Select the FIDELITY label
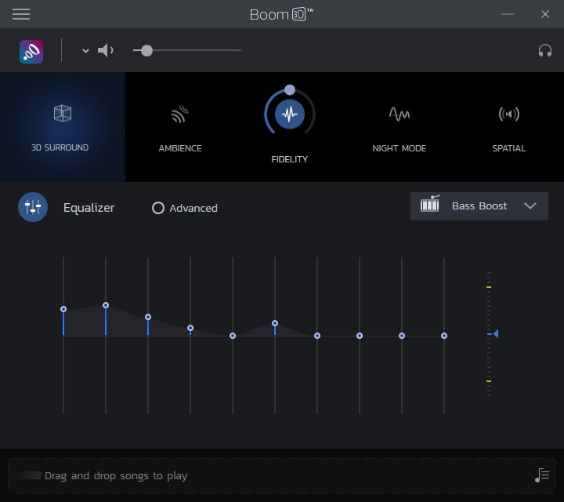564x502 pixels. coord(290,159)
